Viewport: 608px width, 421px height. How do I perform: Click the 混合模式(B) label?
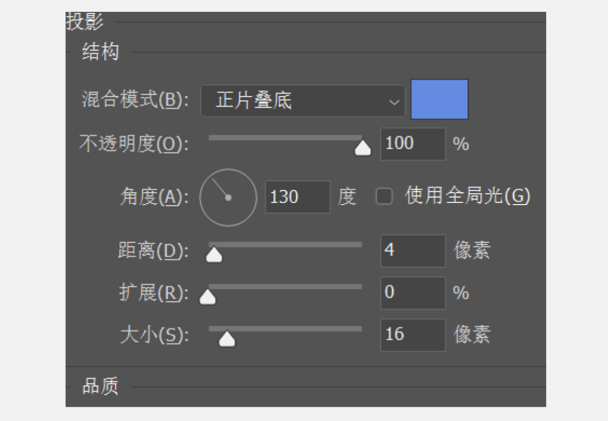pos(135,100)
